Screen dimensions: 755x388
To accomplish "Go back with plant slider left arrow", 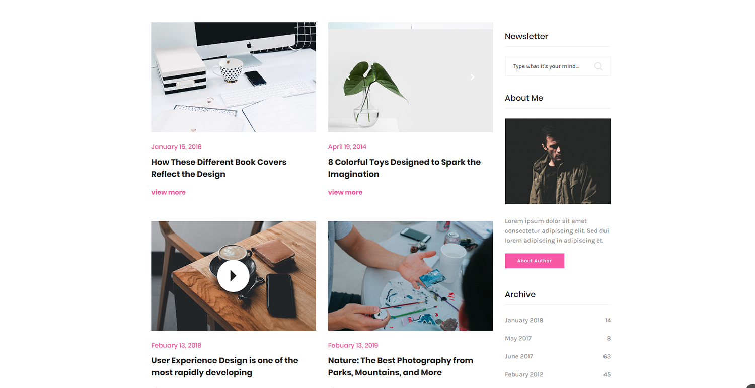I will coord(348,77).
